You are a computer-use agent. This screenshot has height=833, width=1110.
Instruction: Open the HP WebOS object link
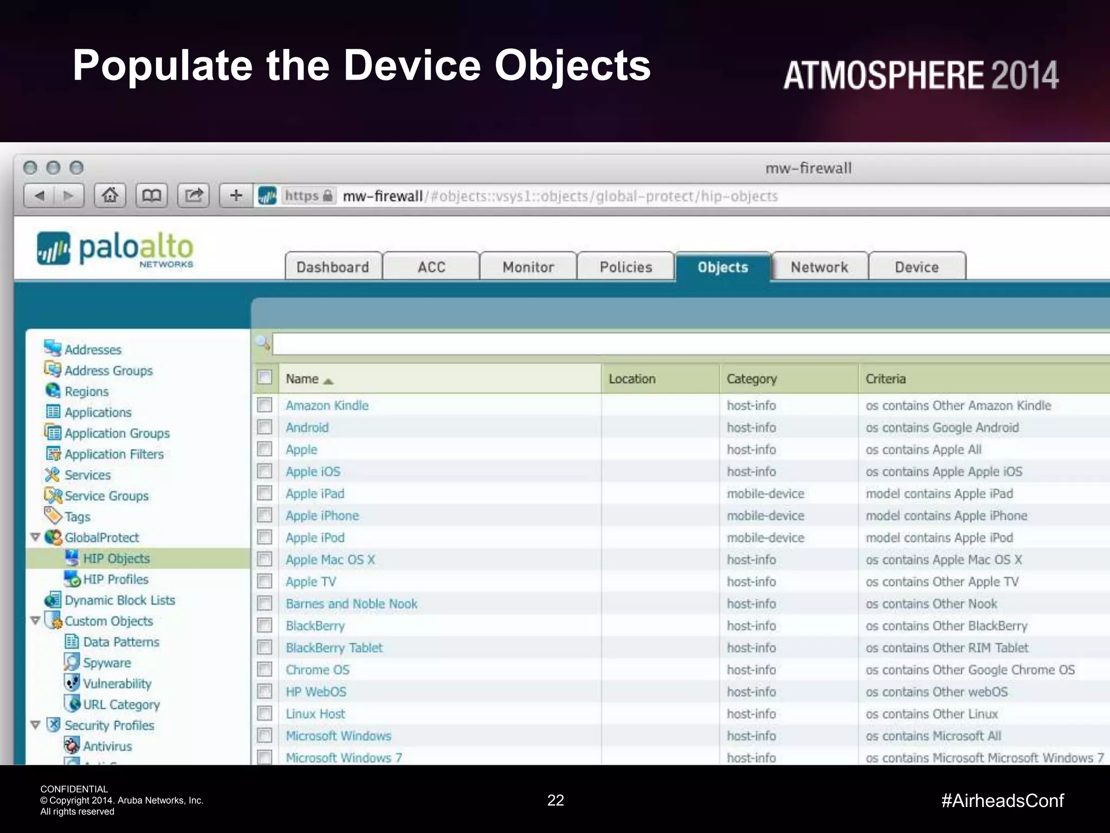tap(316, 692)
